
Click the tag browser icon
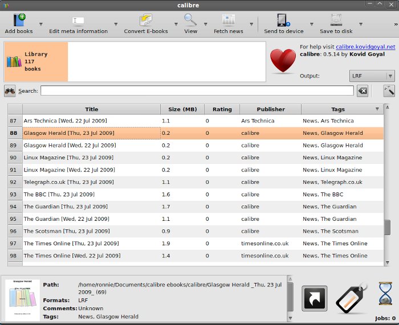[351, 298]
